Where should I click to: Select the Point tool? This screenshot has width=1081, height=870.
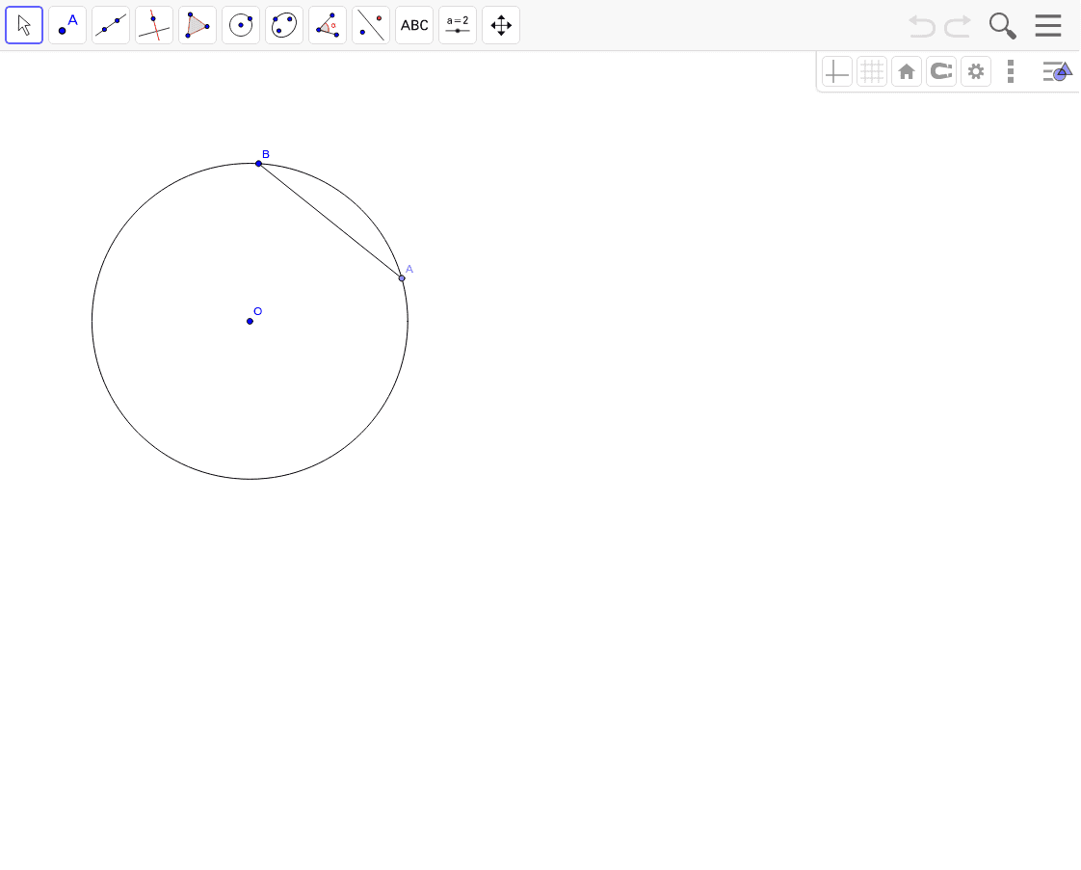click(x=67, y=25)
